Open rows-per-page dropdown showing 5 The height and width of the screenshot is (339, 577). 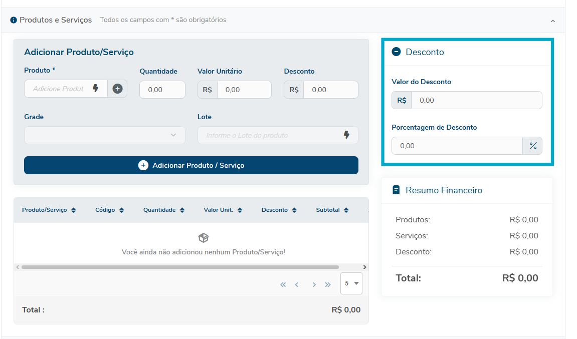[x=351, y=283]
